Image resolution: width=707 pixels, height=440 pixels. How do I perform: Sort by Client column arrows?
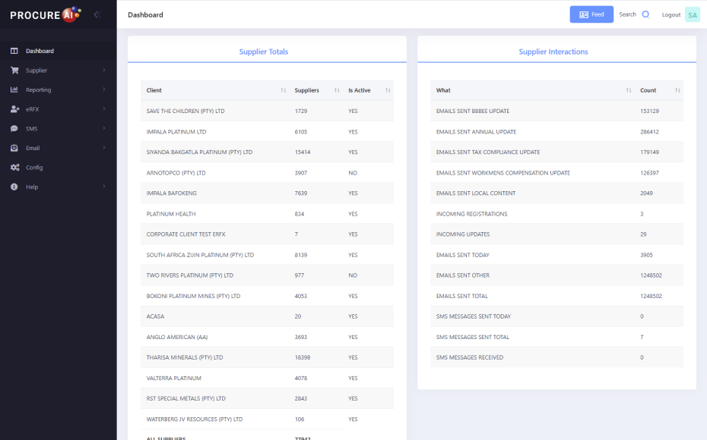click(283, 90)
